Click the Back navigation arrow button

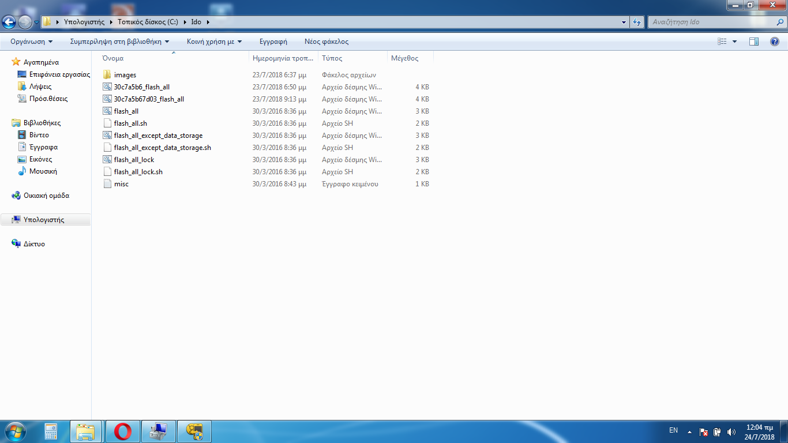click(9, 22)
